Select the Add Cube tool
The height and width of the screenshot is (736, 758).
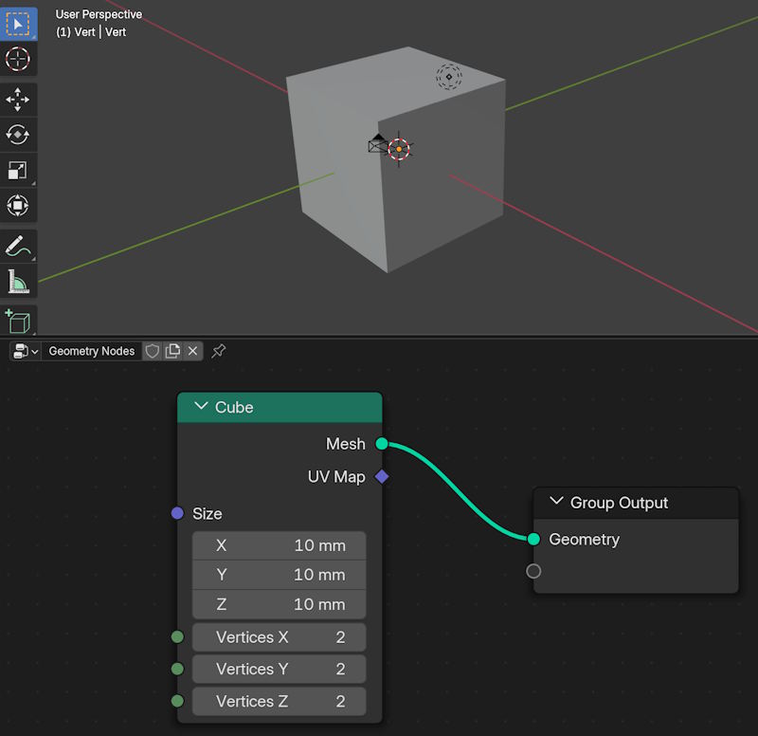pyautogui.click(x=18, y=321)
